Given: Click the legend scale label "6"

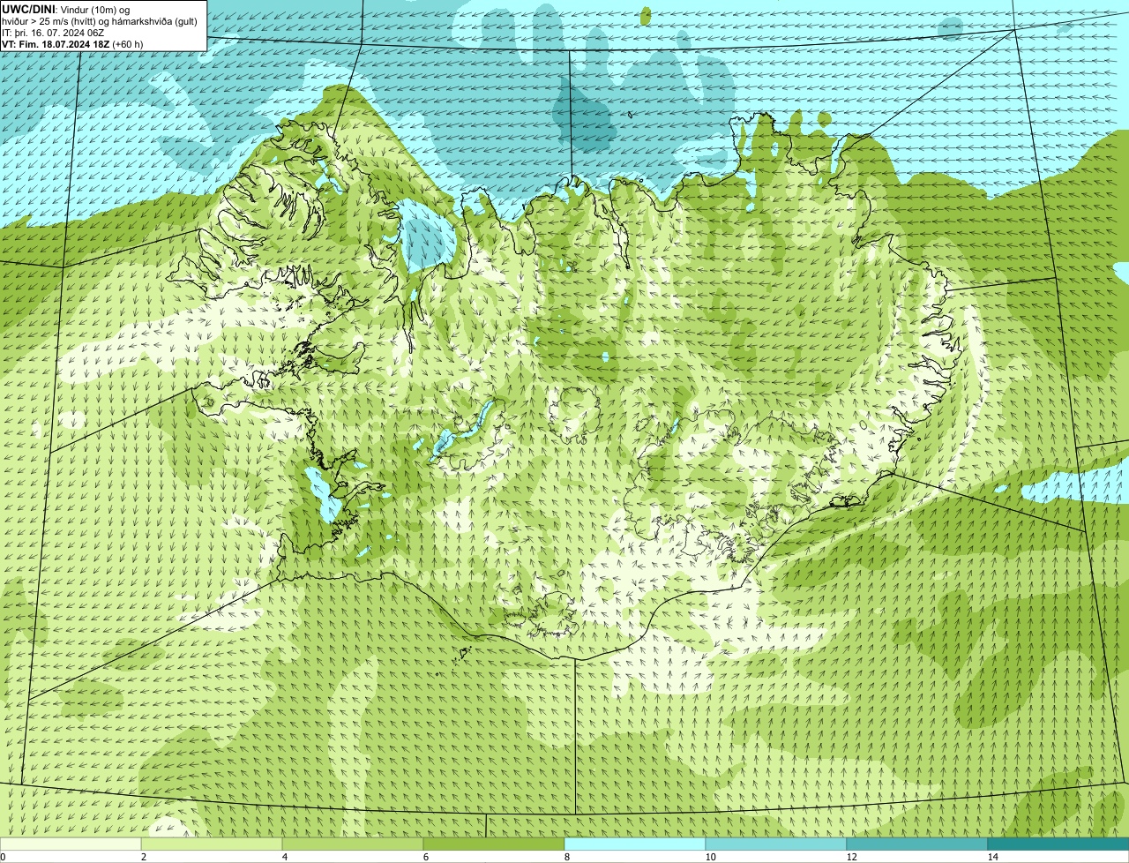Looking at the screenshot, I should [425, 857].
